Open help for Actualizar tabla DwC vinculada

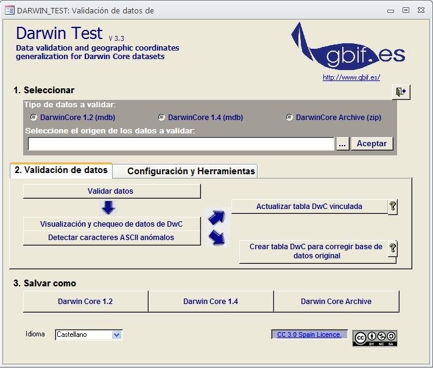(x=392, y=207)
